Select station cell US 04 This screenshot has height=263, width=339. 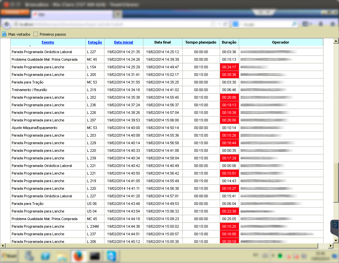coord(95,211)
